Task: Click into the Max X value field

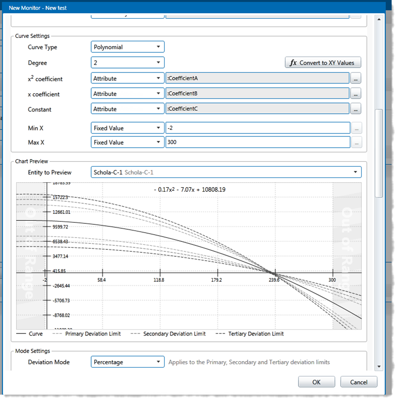Action: [257, 142]
